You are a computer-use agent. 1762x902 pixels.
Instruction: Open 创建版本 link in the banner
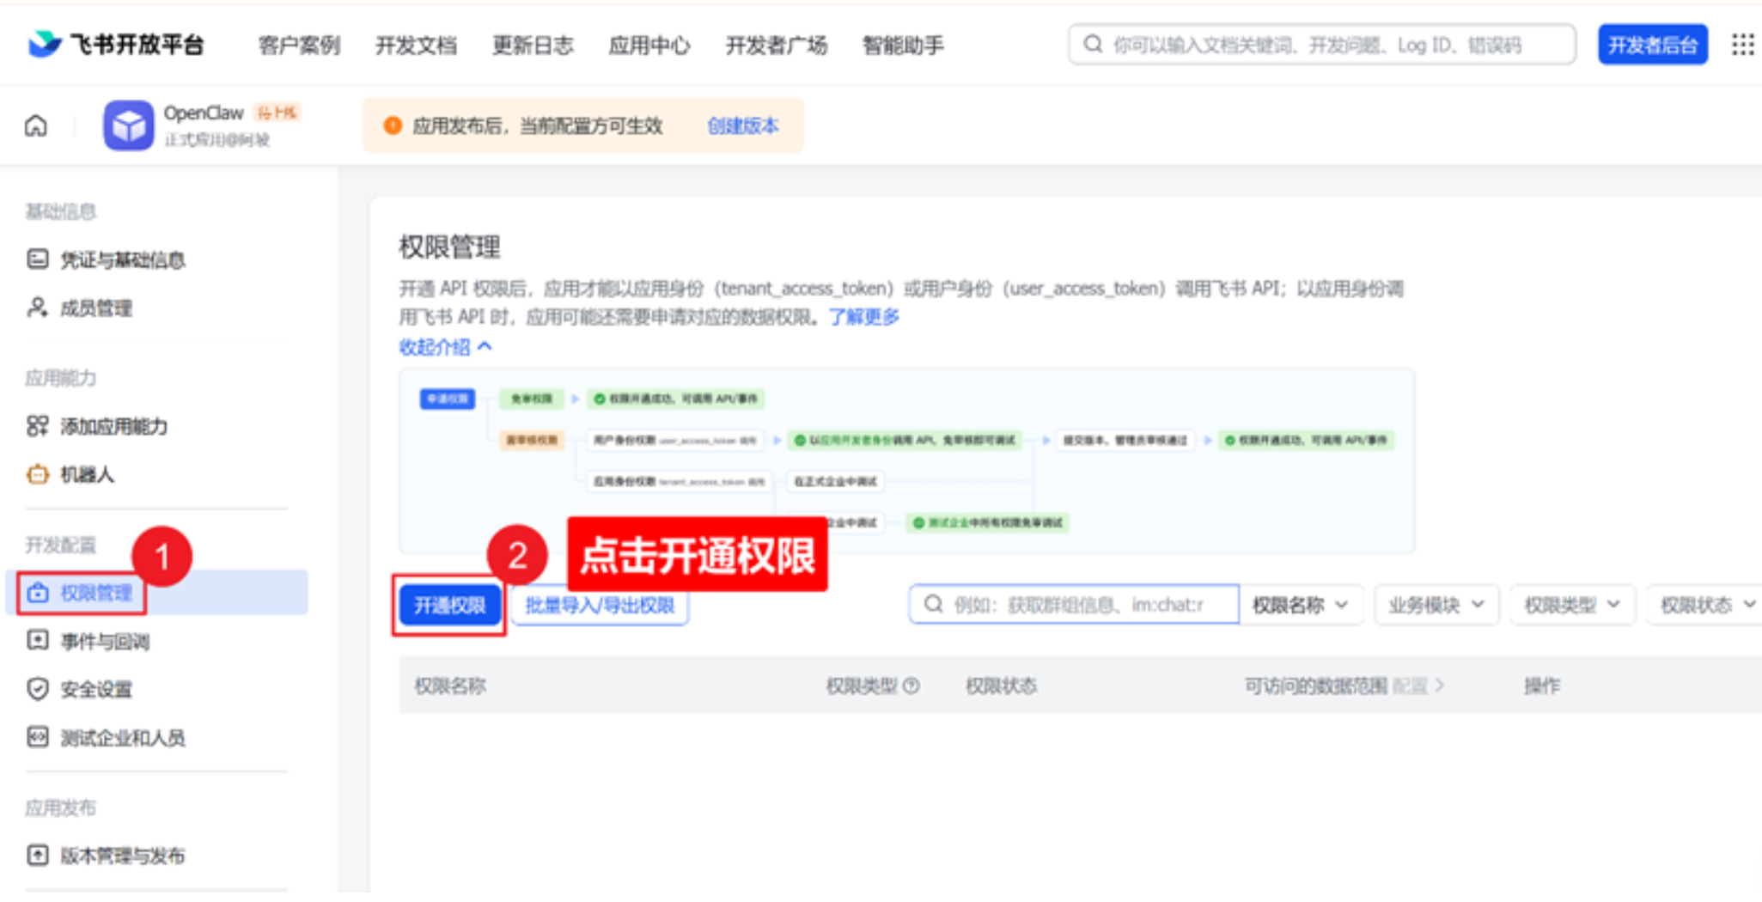[743, 125]
